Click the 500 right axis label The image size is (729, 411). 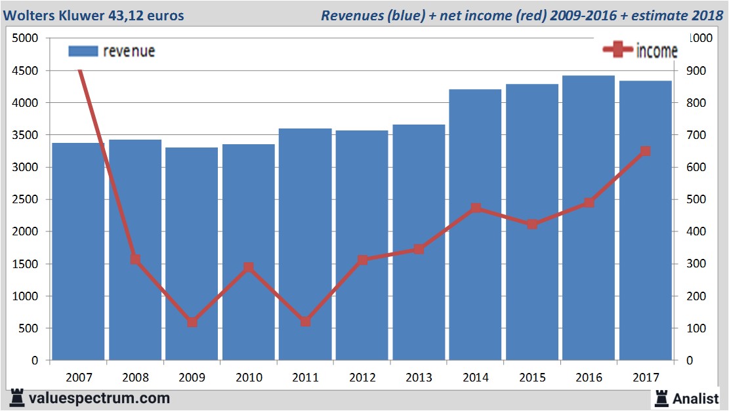coord(696,199)
